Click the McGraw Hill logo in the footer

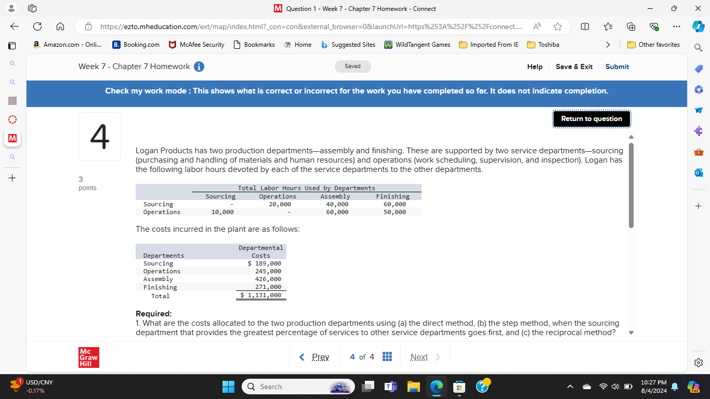(88, 357)
